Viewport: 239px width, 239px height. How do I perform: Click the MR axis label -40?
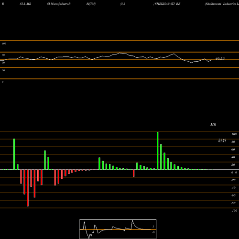tap(233, 188)
